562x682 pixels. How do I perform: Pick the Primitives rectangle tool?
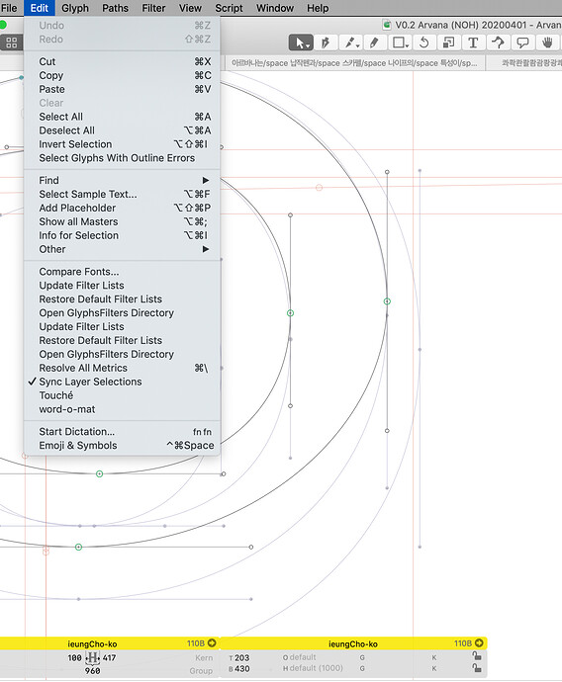coord(400,43)
